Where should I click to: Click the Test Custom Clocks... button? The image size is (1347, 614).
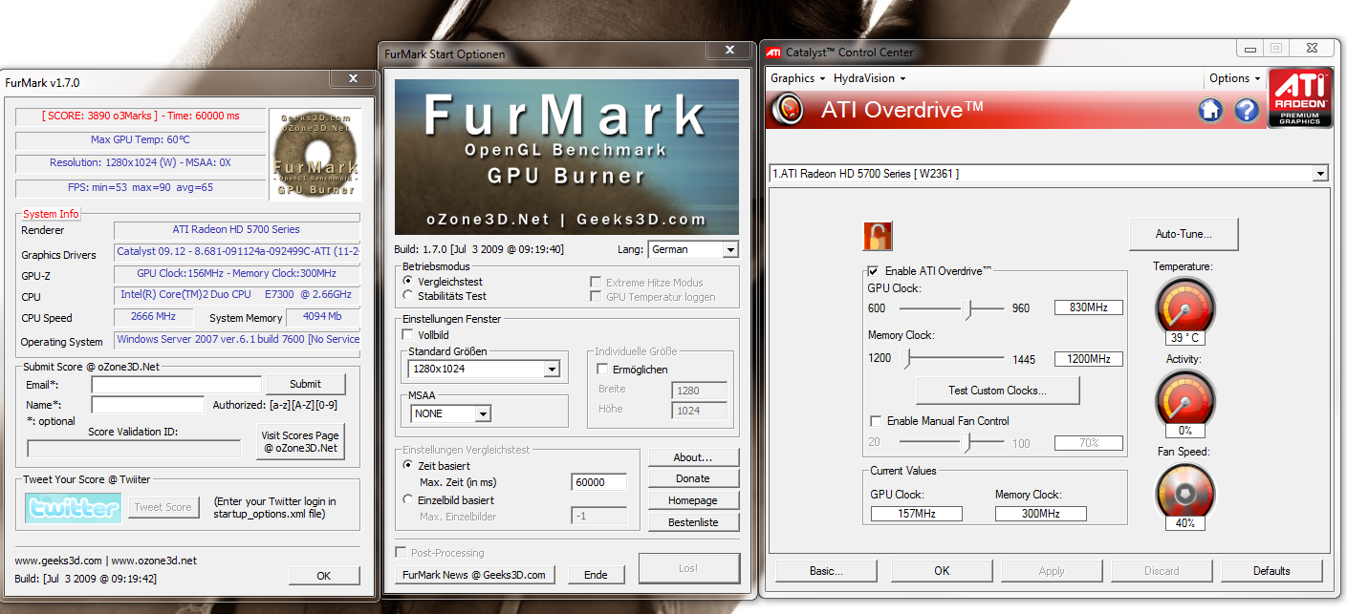(x=997, y=391)
